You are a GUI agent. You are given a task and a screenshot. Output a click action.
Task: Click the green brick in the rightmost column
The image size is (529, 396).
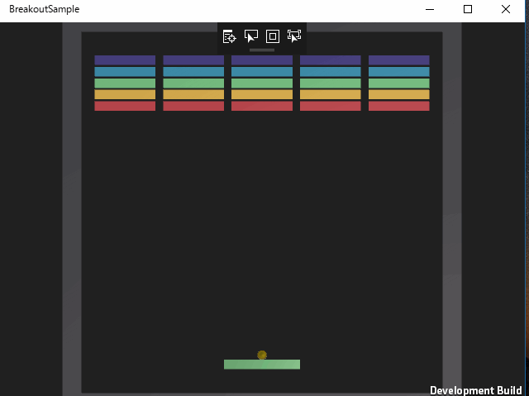pos(398,83)
